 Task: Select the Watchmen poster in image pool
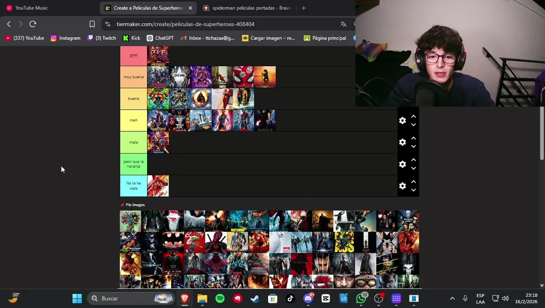[237, 221]
